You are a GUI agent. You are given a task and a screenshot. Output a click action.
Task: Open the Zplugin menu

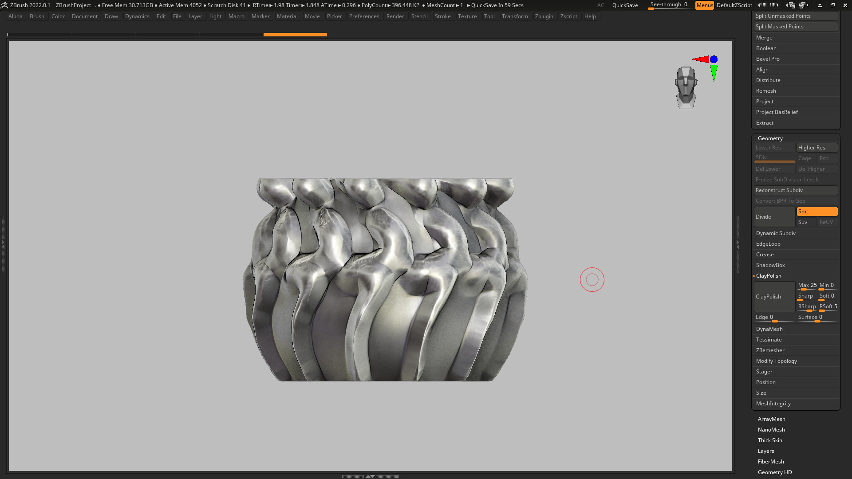pyautogui.click(x=544, y=16)
